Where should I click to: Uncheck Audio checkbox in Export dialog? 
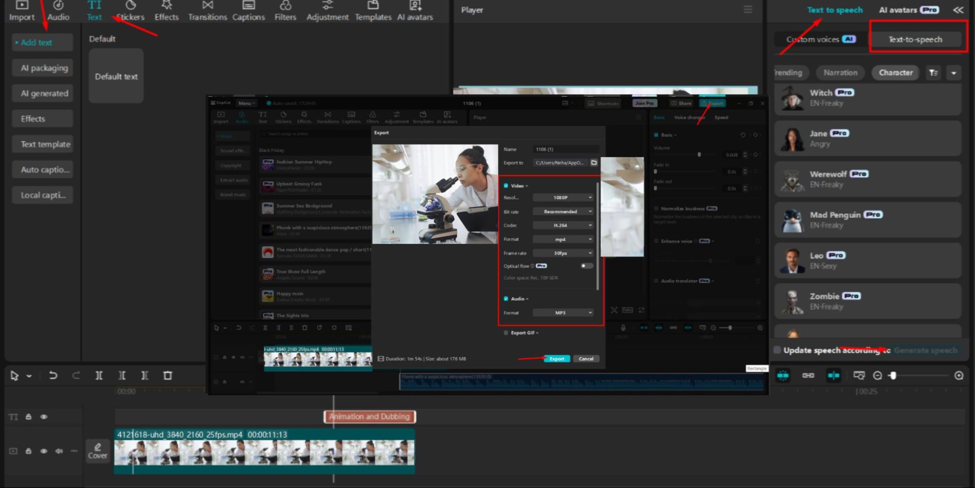[x=506, y=299]
